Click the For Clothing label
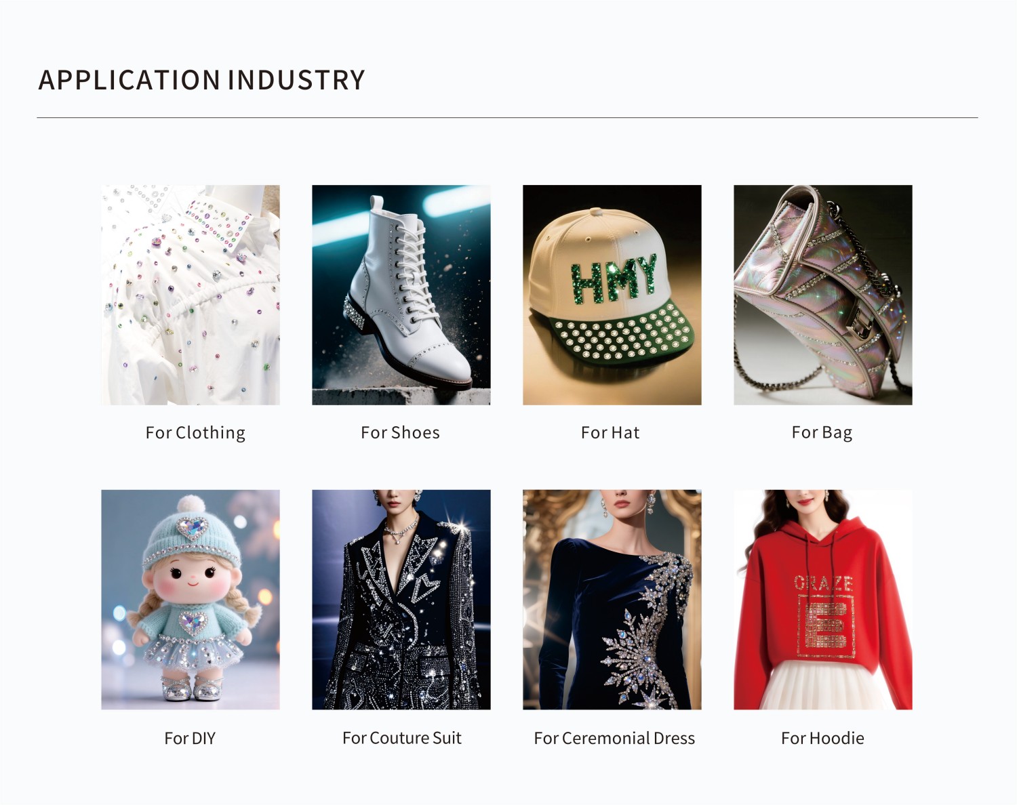 pyautogui.click(x=195, y=433)
